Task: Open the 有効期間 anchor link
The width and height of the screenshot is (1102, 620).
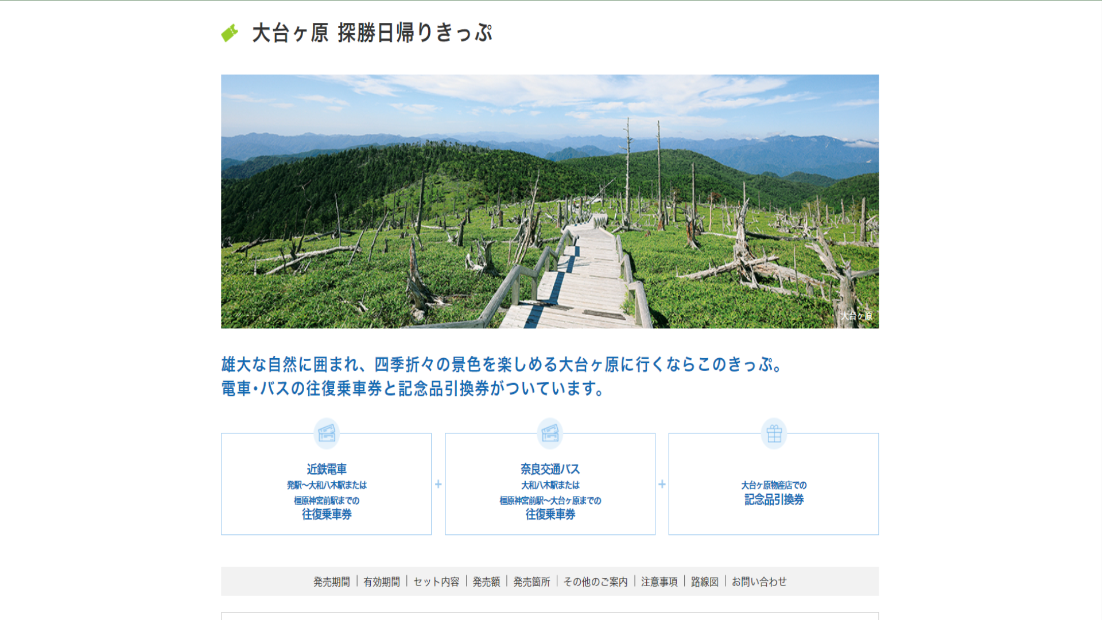Action: click(x=382, y=582)
